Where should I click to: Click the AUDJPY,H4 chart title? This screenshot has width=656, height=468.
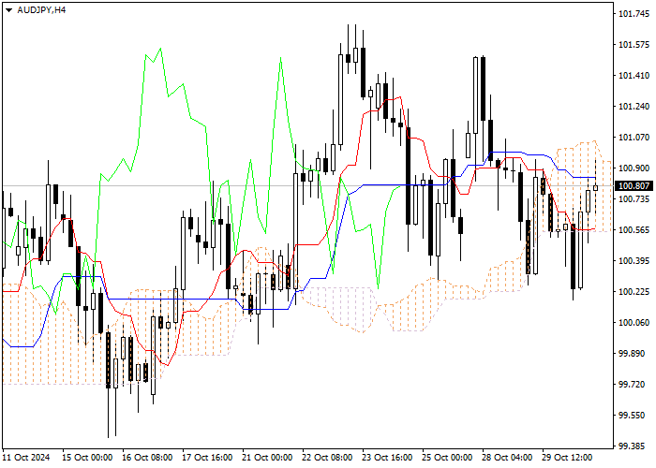pos(41,10)
